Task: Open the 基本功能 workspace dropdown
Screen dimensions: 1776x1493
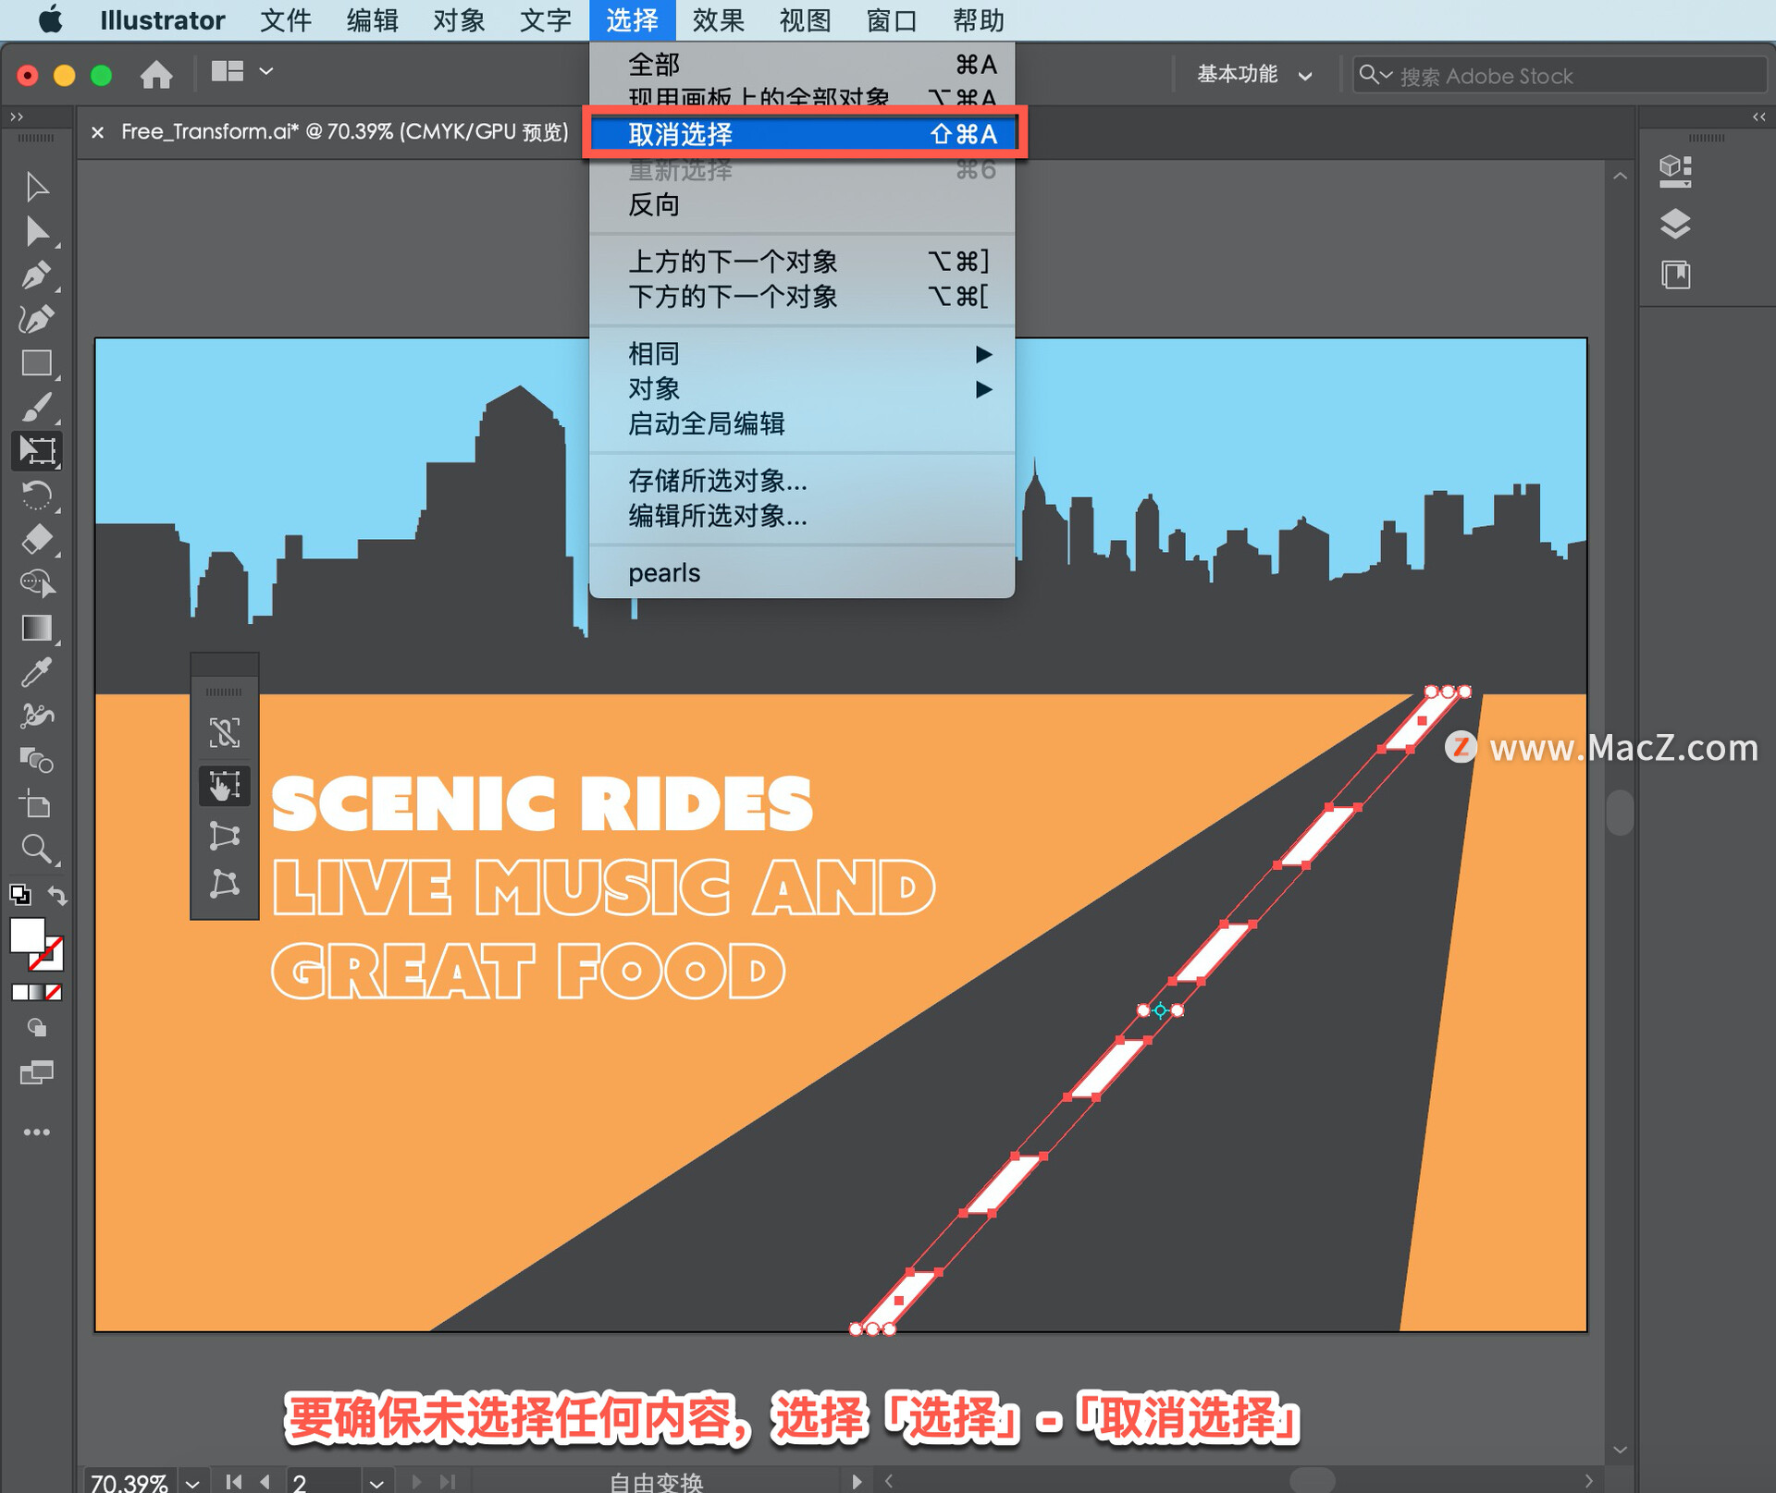Action: click(x=1254, y=75)
